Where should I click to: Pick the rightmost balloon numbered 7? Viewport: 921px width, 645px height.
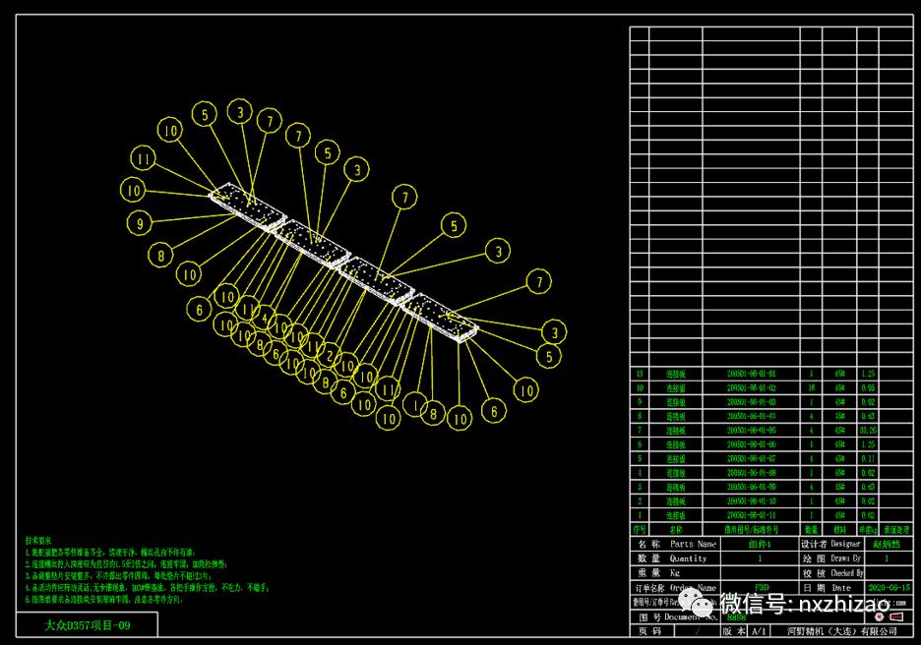point(537,282)
